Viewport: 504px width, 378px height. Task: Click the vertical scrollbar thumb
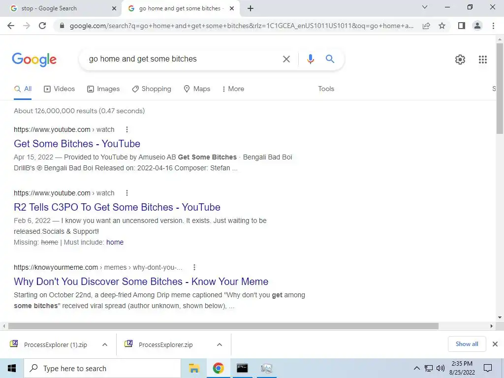click(500, 89)
